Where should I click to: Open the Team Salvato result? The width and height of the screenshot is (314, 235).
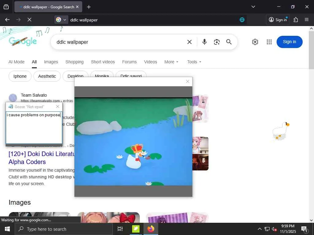34,95
